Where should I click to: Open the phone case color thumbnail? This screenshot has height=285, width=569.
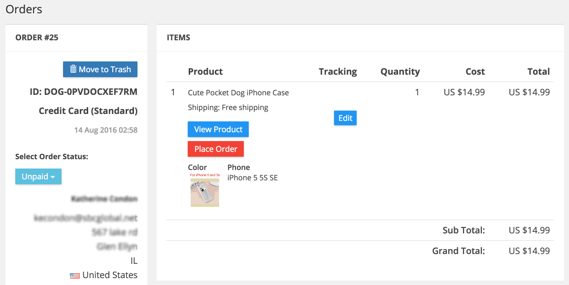coord(205,190)
